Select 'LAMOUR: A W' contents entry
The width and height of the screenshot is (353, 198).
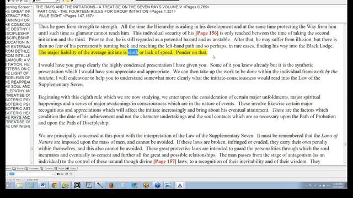click(x=18, y=60)
